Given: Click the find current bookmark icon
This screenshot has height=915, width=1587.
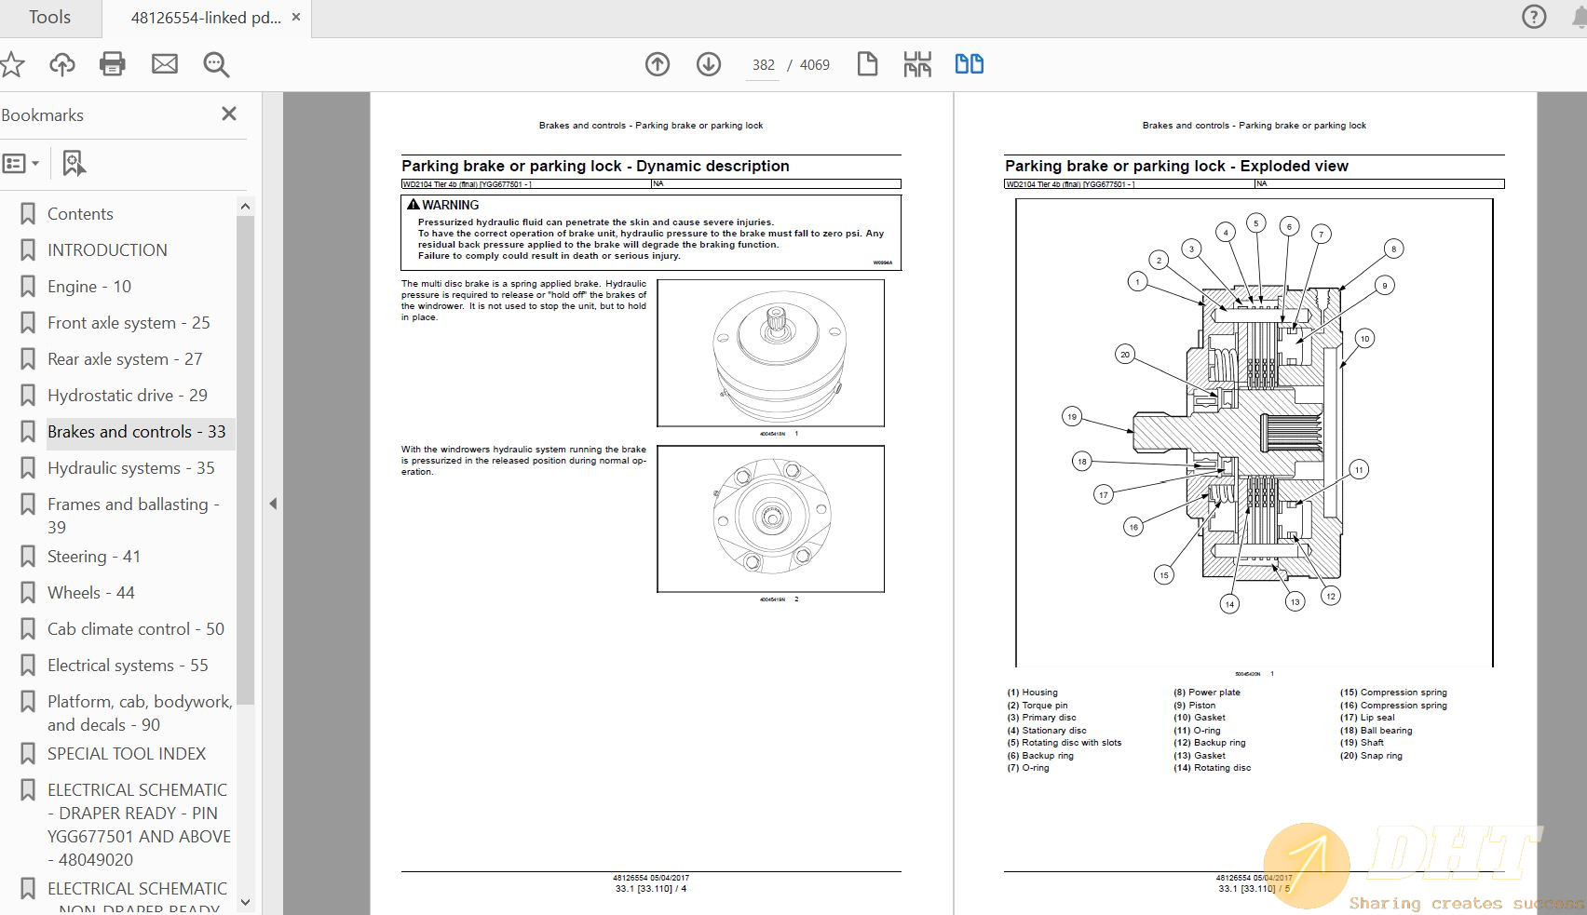Looking at the screenshot, I should point(74,164).
